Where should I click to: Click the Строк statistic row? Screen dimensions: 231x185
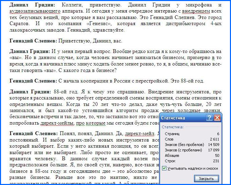click(x=192, y=161)
